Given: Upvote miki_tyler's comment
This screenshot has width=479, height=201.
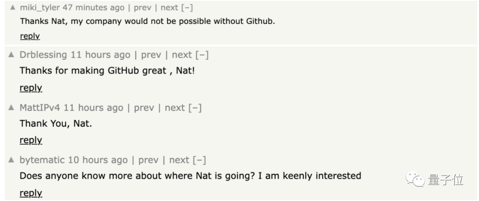Looking at the screenshot, I should [12, 8].
